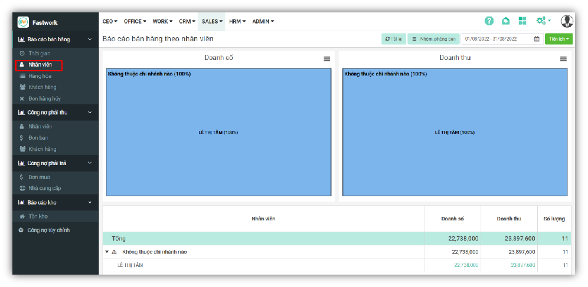Image resolution: width=588 pixels, height=287 pixels.
Task: Open the SALES menu
Action: [212, 21]
